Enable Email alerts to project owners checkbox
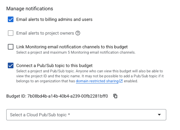The width and height of the screenshot is (180, 130). [11, 33]
